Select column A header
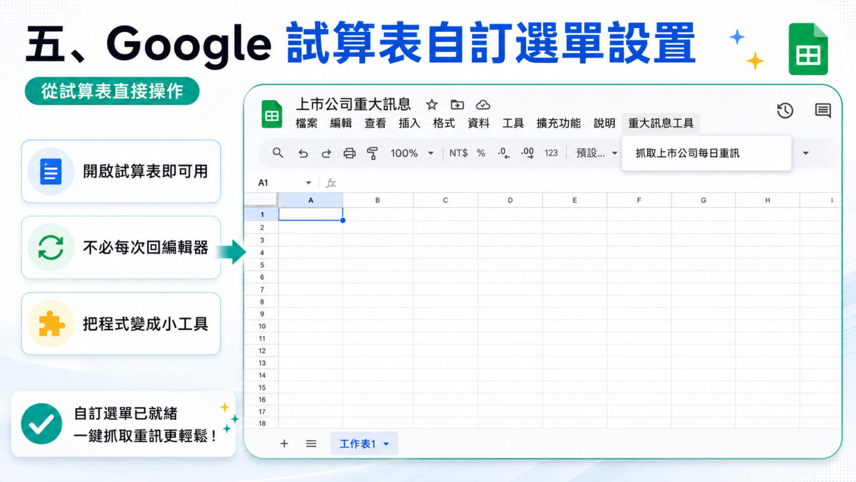This screenshot has width=856, height=482. coord(311,200)
